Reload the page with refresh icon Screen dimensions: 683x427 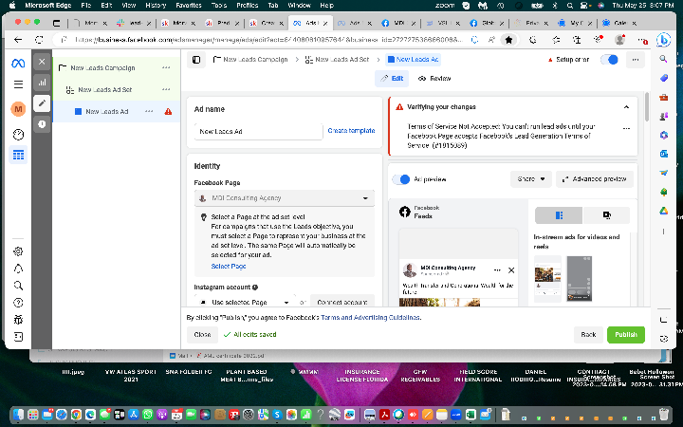click(x=39, y=40)
